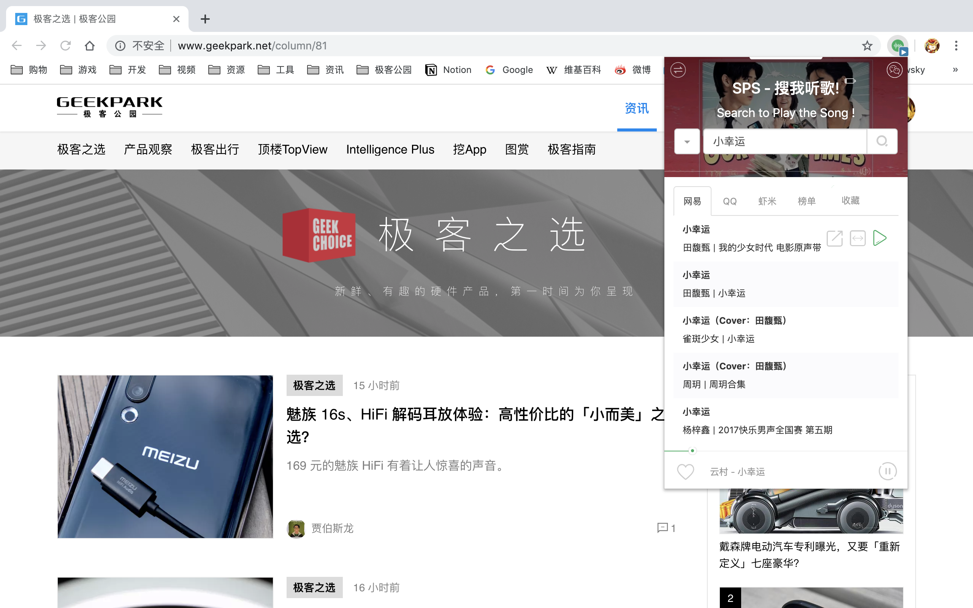Click the address bar URL

click(x=252, y=46)
